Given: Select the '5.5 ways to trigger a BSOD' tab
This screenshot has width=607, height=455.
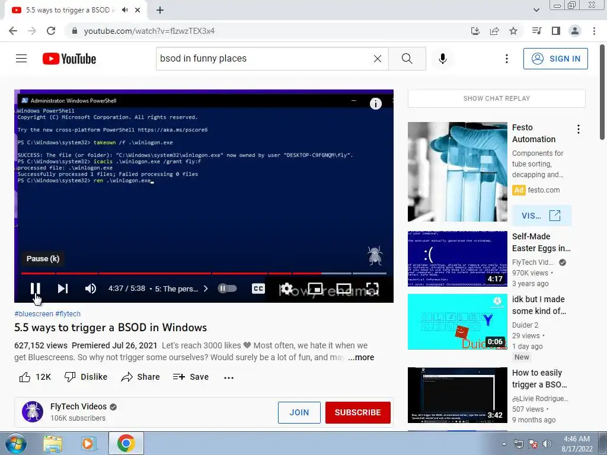Looking at the screenshot, I should 70,10.
